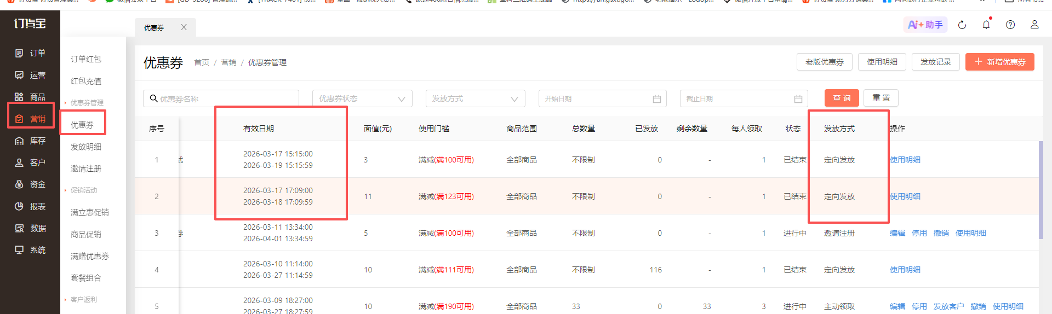The height and width of the screenshot is (314, 1052).
Task: Click 编辑 for row 3
Action: coord(897,233)
